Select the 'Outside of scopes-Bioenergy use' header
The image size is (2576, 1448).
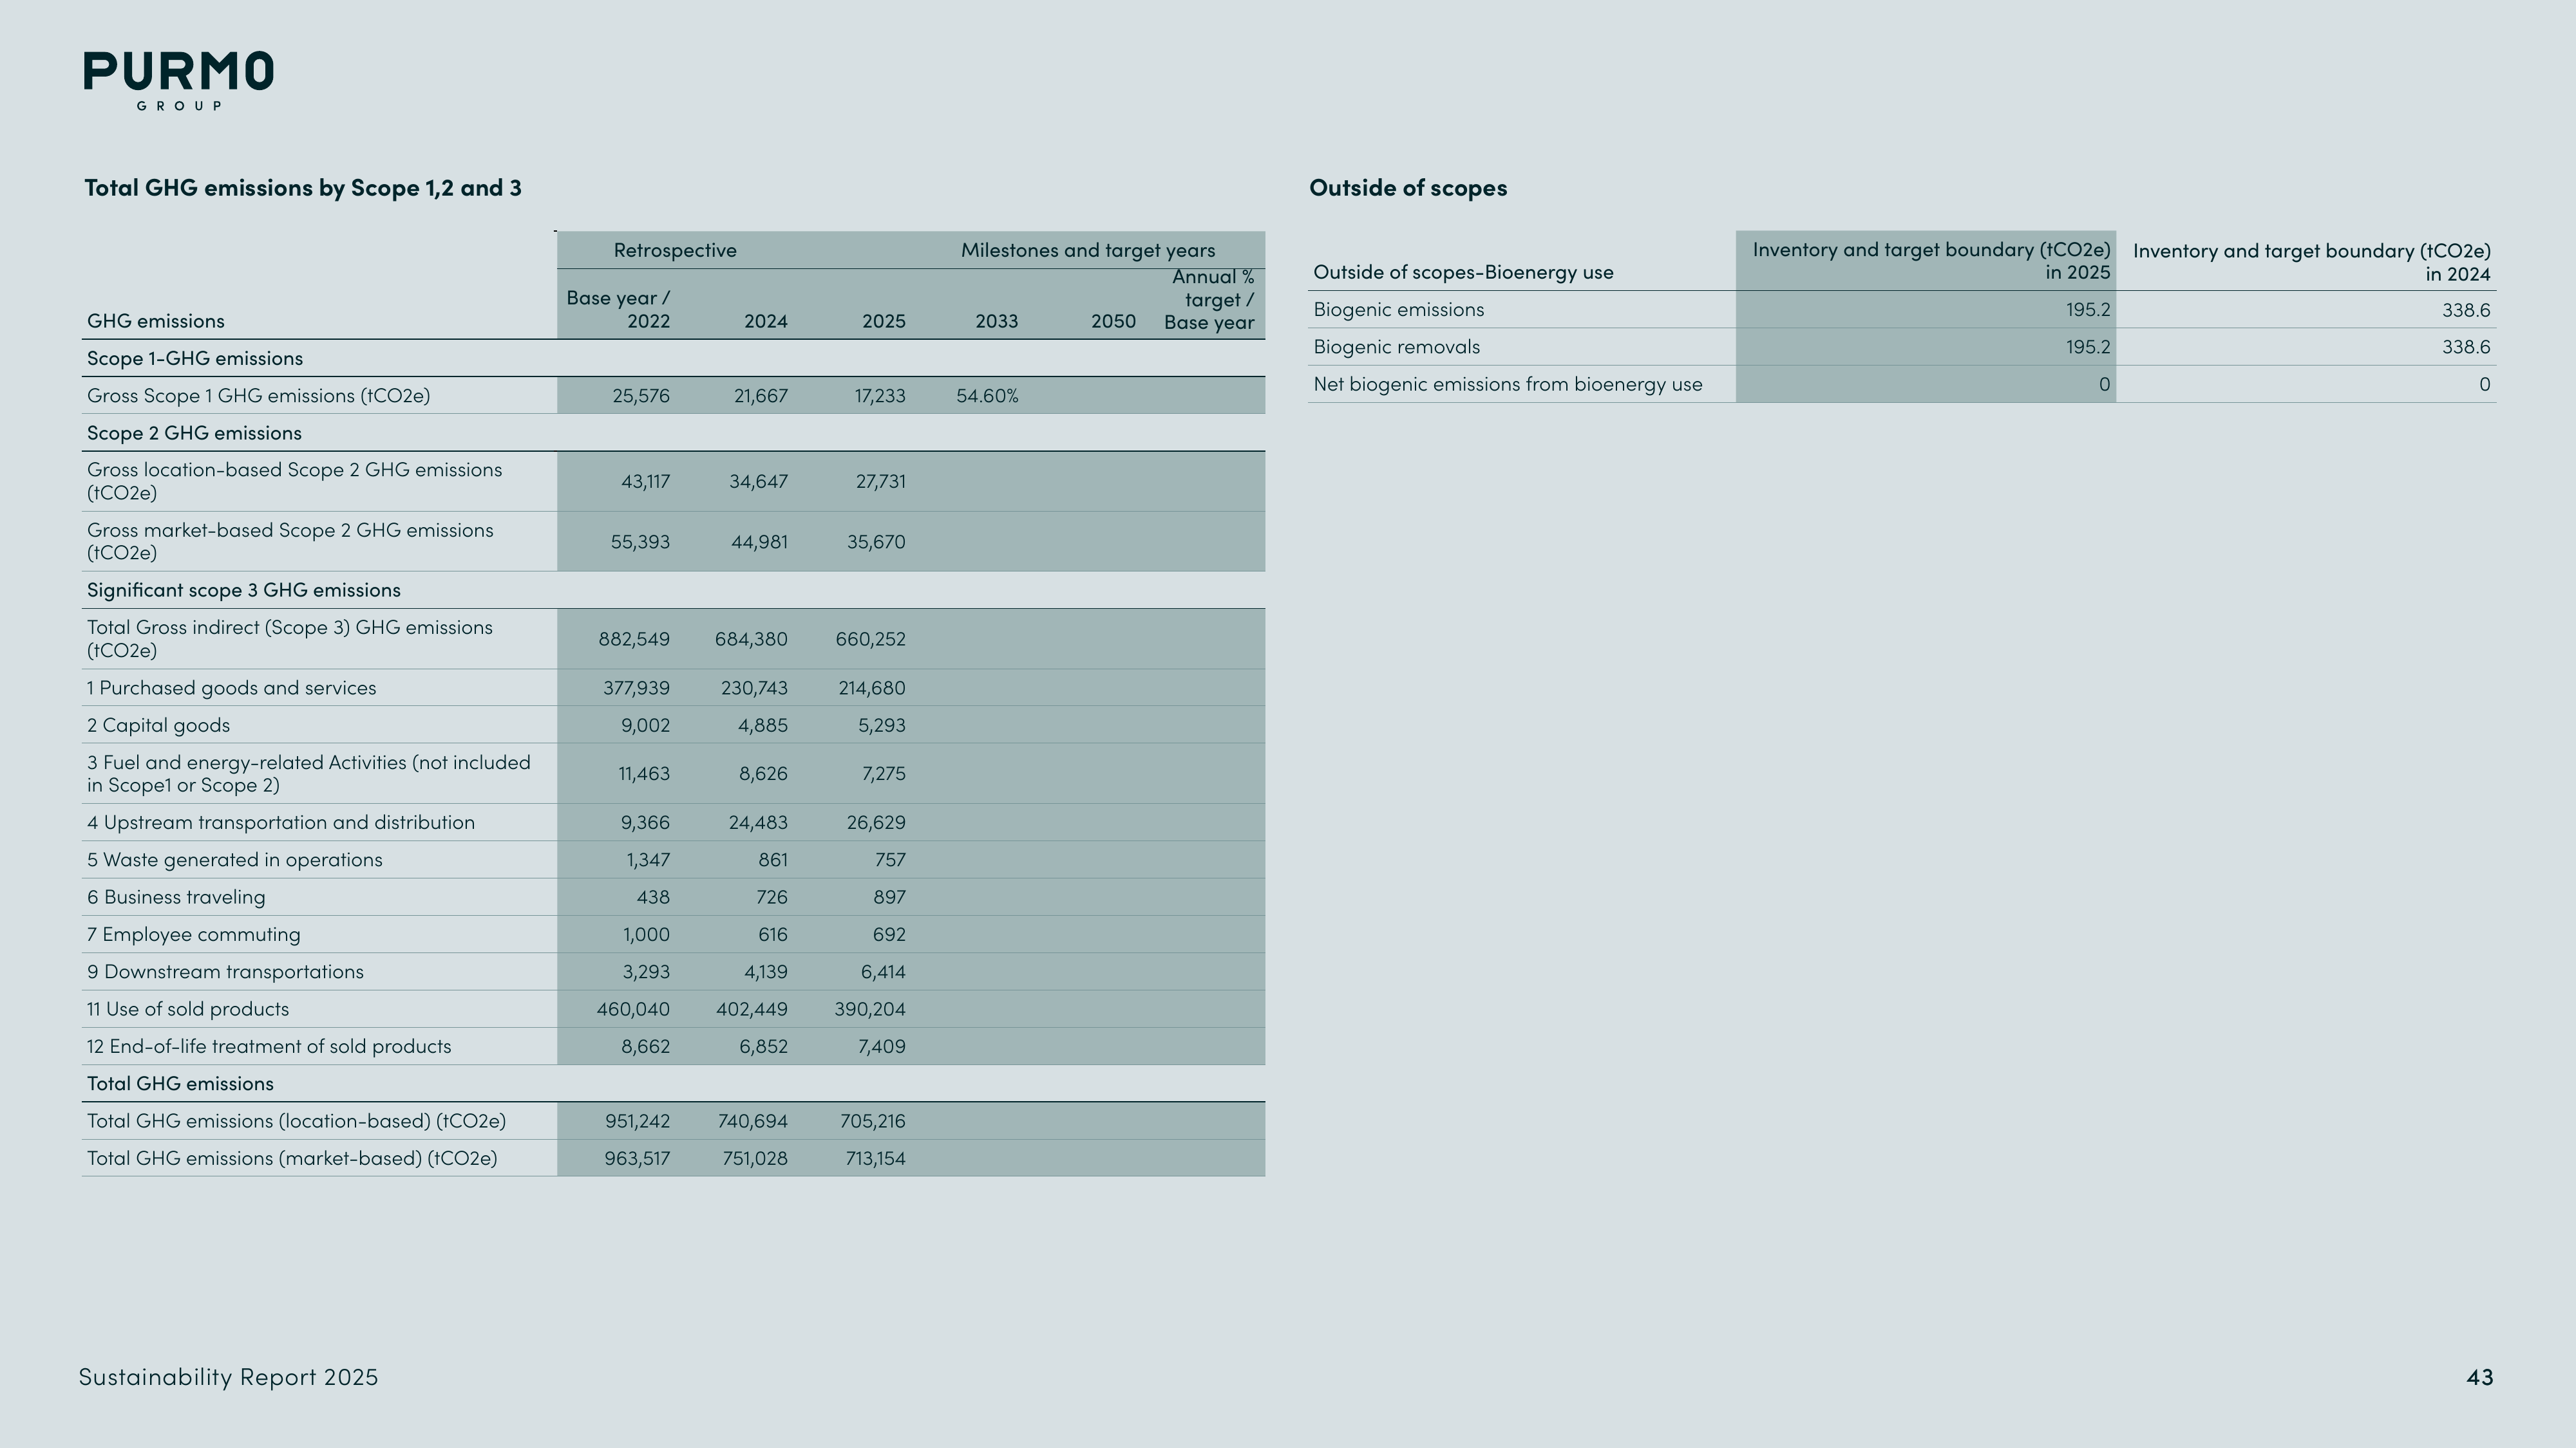1463,272
